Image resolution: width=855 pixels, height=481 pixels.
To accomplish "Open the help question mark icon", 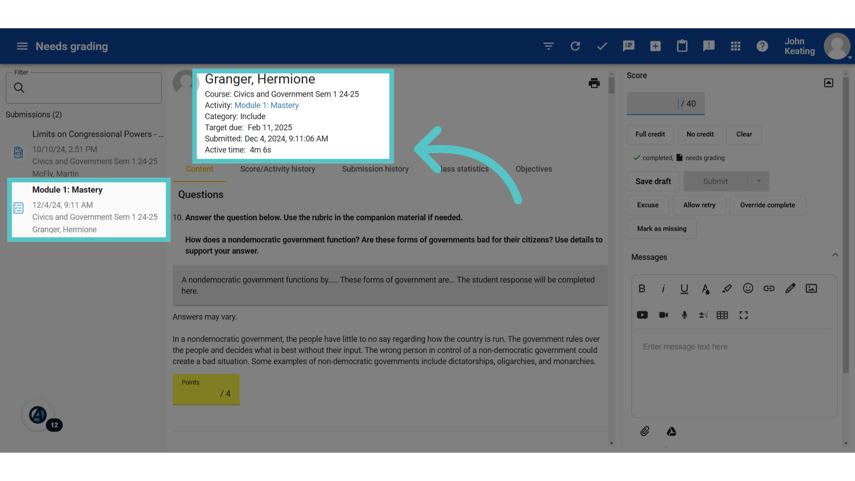I will coord(762,46).
